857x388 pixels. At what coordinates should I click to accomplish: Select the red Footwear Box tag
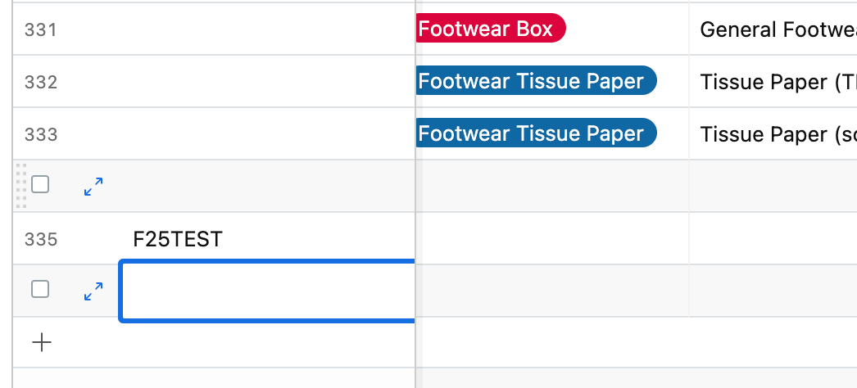point(491,29)
